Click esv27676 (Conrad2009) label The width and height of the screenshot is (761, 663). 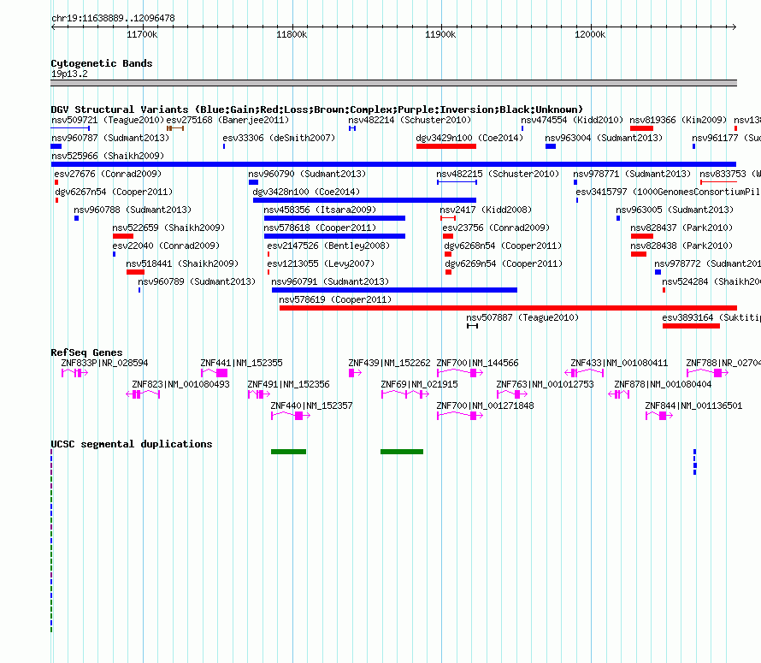108,174
